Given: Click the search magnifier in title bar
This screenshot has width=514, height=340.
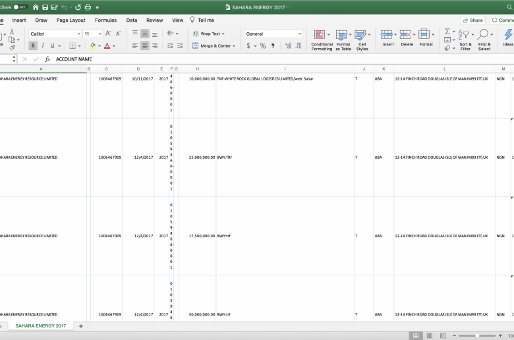Looking at the screenshot, I should pyautogui.click(x=509, y=7).
